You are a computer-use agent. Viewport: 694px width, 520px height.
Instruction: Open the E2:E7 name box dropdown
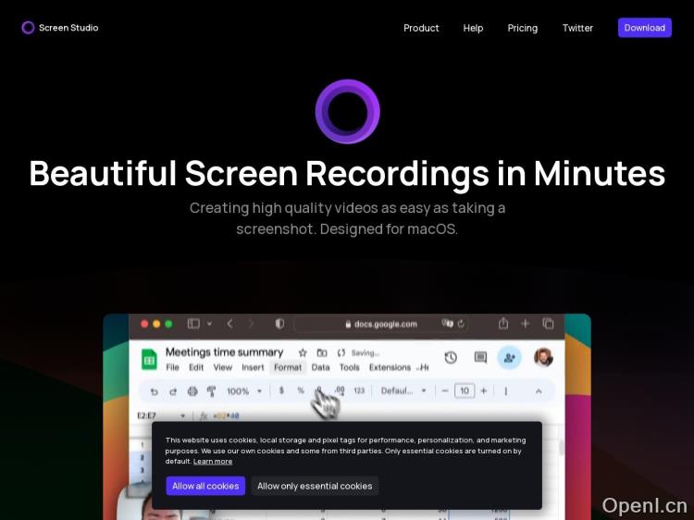pyautogui.click(x=182, y=416)
